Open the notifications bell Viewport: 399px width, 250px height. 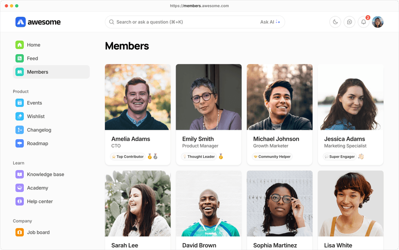coord(364,22)
